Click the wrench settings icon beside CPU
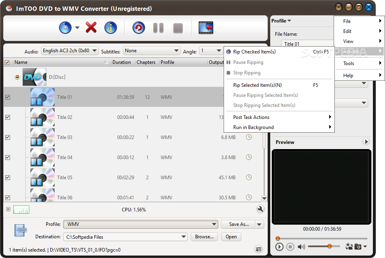The height and width of the screenshot is (258, 385). click(260, 209)
